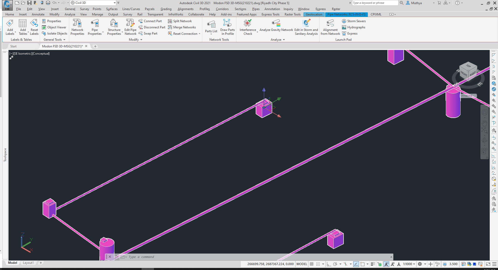This screenshot has width=498, height=270.
Task: Toggle dynamic input in status bar
Action: click(x=356, y=264)
